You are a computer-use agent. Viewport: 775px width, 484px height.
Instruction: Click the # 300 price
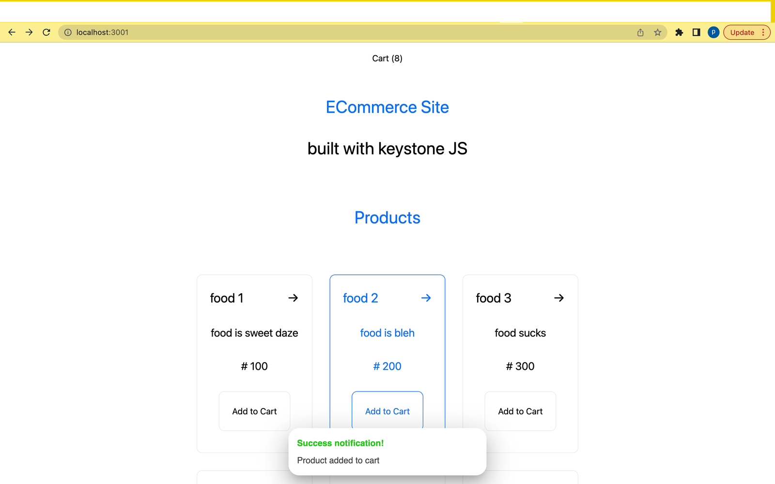(520, 366)
